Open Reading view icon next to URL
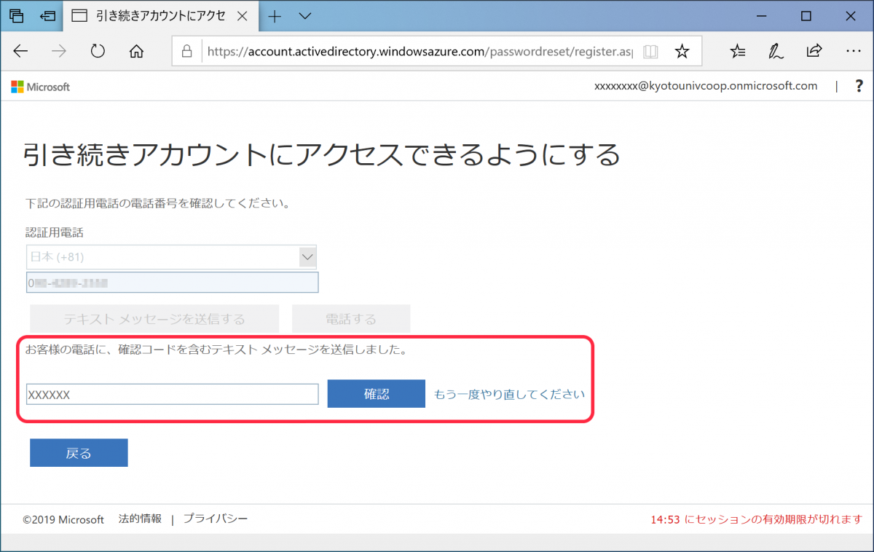 click(x=650, y=51)
